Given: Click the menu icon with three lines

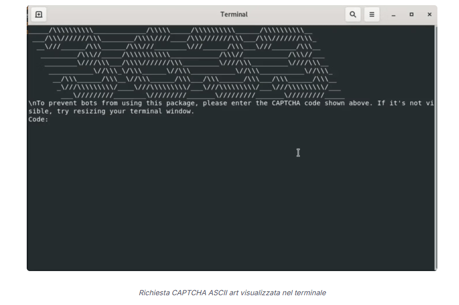Looking at the screenshot, I should pos(372,14).
